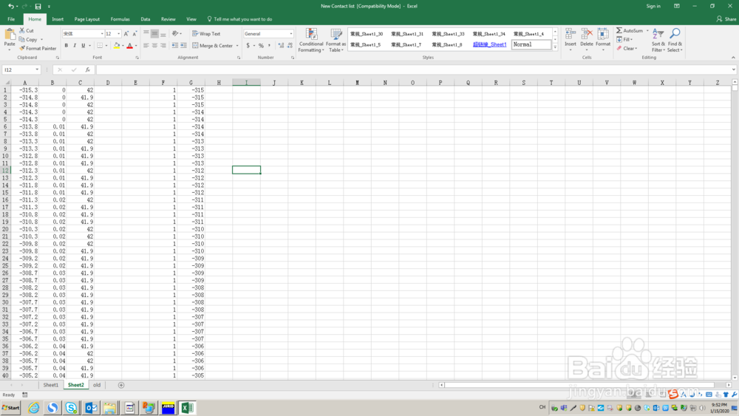Collapse the ribbon with the chevron
The width and height of the screenshot is (739, 416).
tap(733, 58)
